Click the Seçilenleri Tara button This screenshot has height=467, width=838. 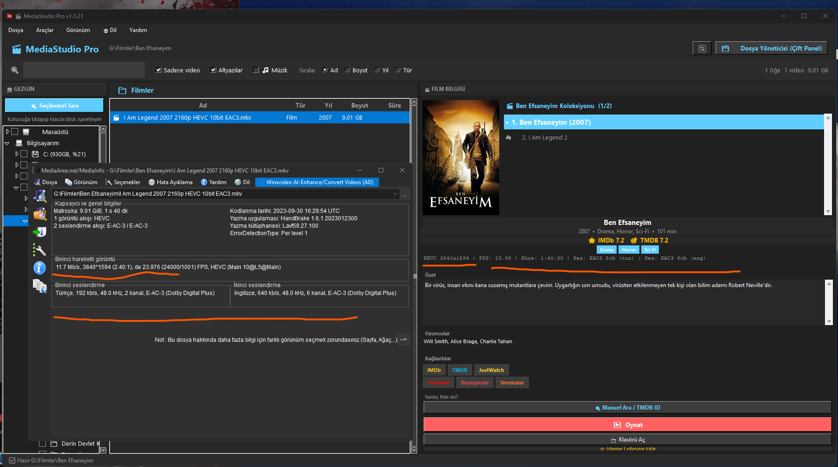point(54,105)
